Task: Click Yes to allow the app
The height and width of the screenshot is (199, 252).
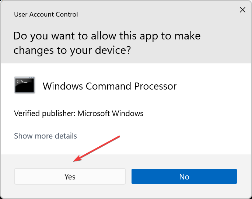Action: [70, 176]
